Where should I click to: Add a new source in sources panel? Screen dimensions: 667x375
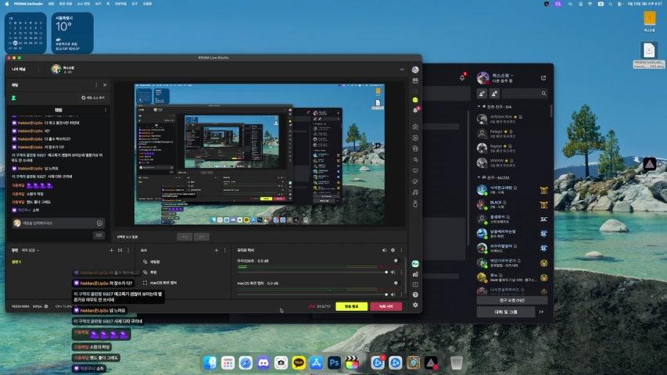pos(216,250)
